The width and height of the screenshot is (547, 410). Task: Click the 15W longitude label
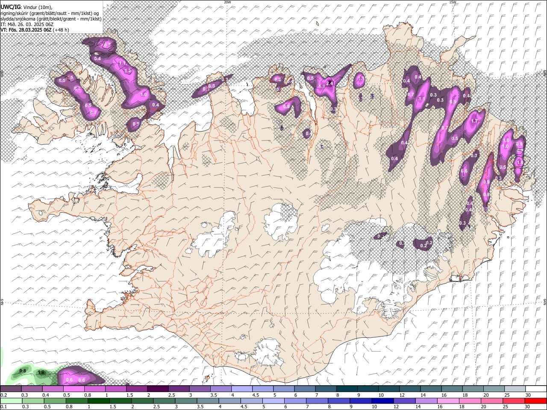click(x=453, y=2)
